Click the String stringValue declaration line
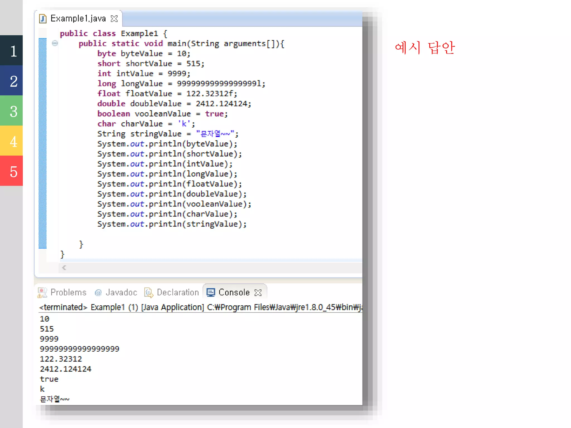The width and height of the screenshot is (571, 428). coord(168,134)
